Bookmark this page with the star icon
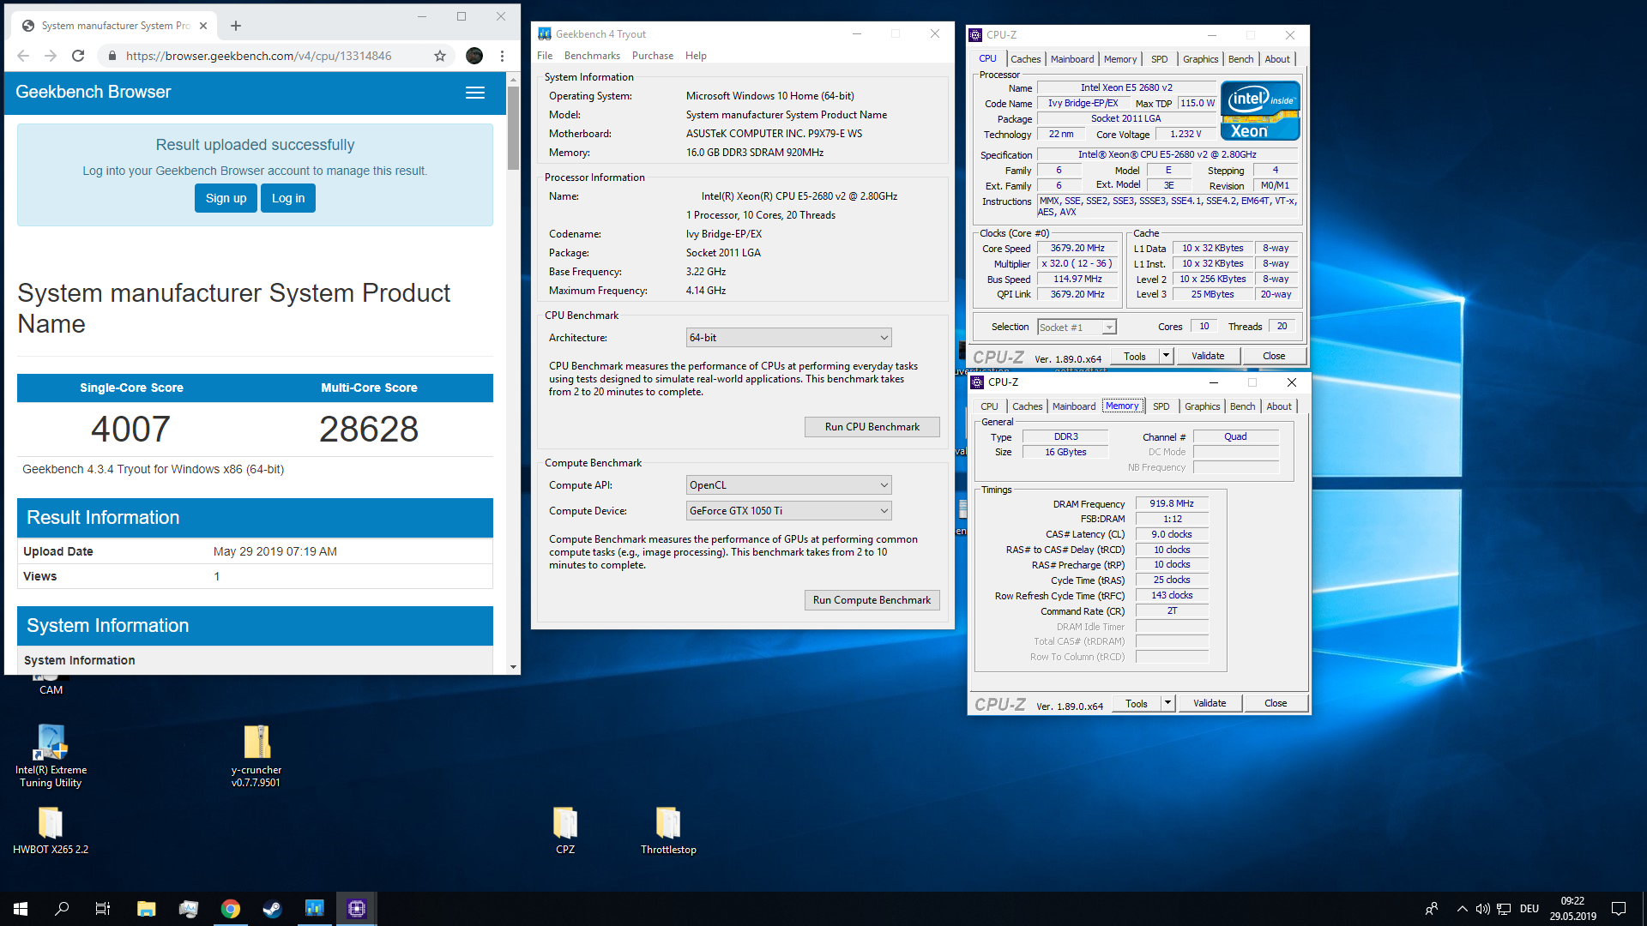The width and height of the screenshot is (1647, 926). 440,56
